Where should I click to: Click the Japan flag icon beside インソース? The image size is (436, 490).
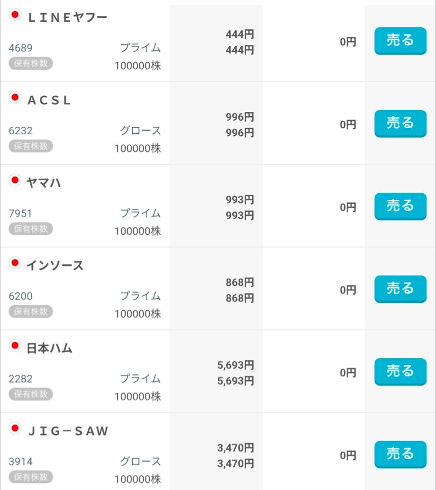click(x=15, y=263)
